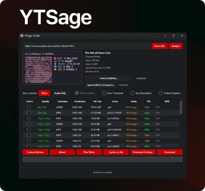
Task: Open SponsorBlock Categories selector
Action: tap(101, 85)
